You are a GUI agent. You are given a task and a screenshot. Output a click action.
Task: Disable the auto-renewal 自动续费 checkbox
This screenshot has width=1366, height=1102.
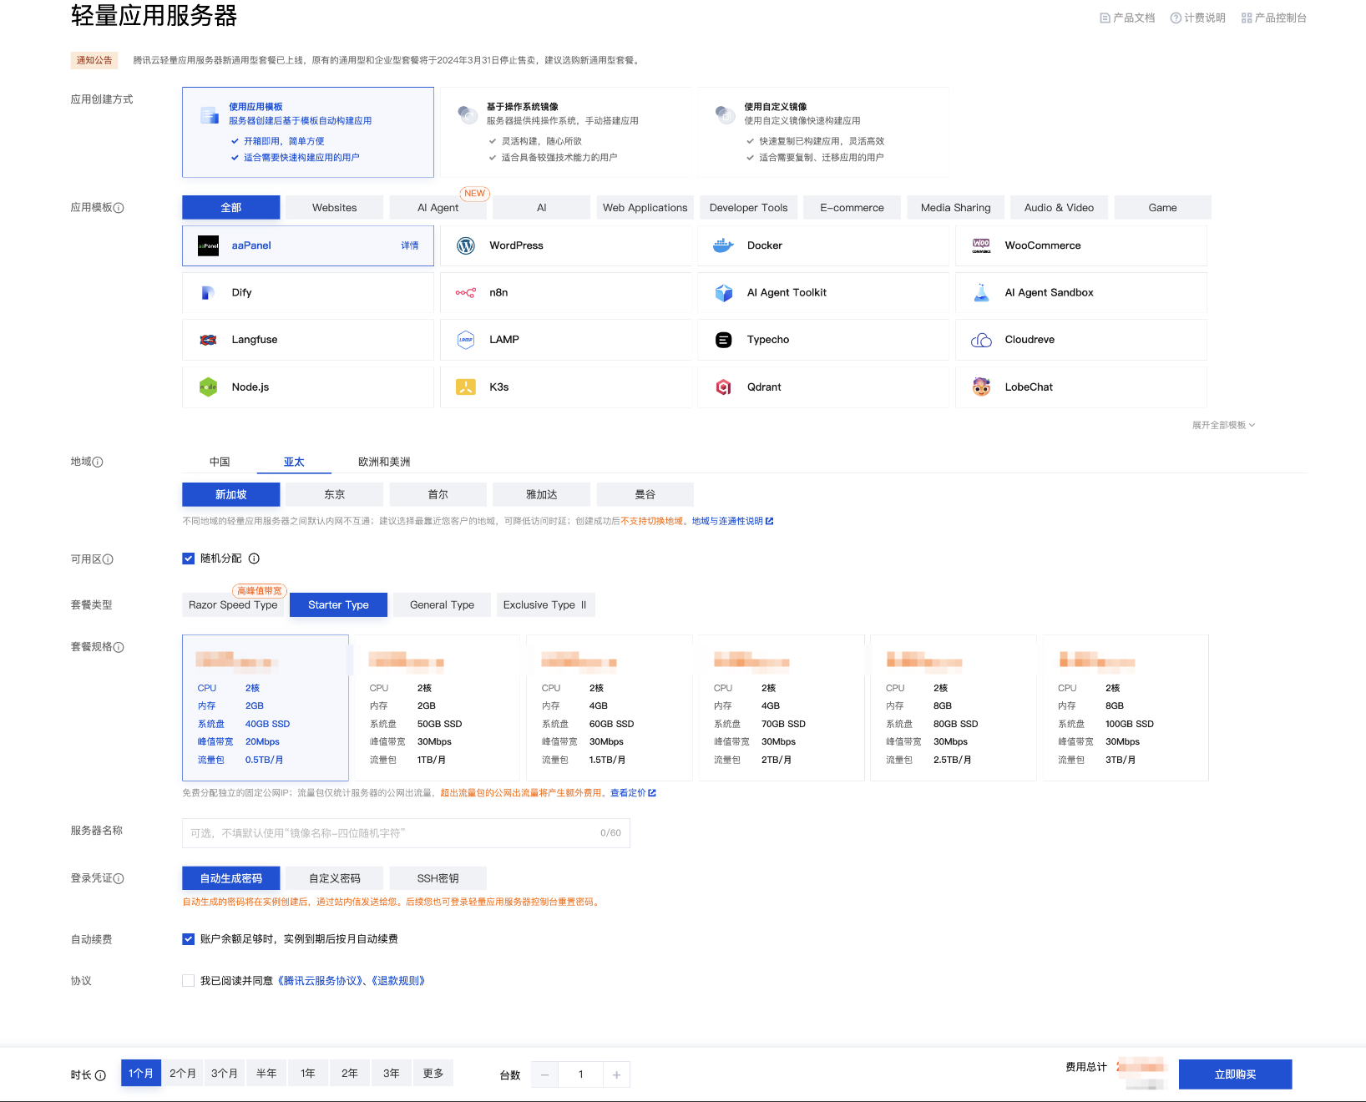click(189, 939)
